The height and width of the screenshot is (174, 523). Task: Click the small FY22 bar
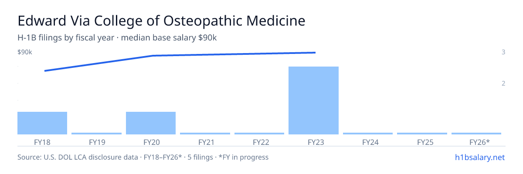(259, 134)
